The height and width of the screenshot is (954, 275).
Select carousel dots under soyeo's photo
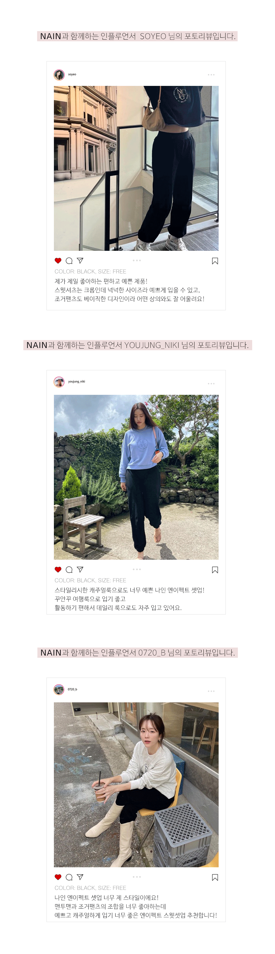(x=137, y=260)
